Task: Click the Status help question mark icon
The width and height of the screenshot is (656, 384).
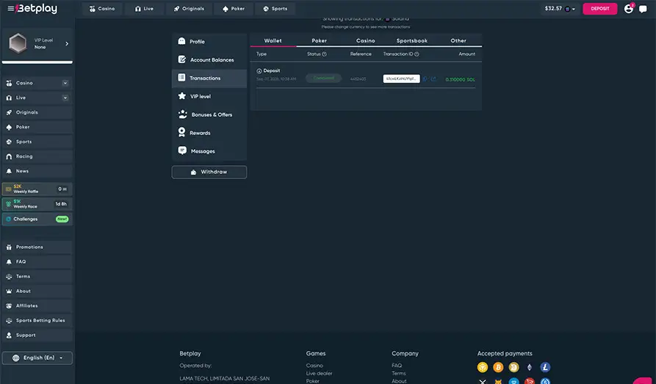Action: pyautogui.click(x=324, y=54)
